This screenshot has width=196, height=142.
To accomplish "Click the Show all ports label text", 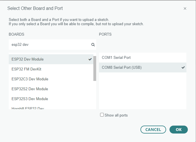I will coord(116,115).
